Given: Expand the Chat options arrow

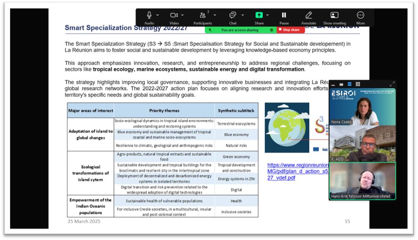Looking at the screenshot, I should pyautogui.click(x=243, y=15).
